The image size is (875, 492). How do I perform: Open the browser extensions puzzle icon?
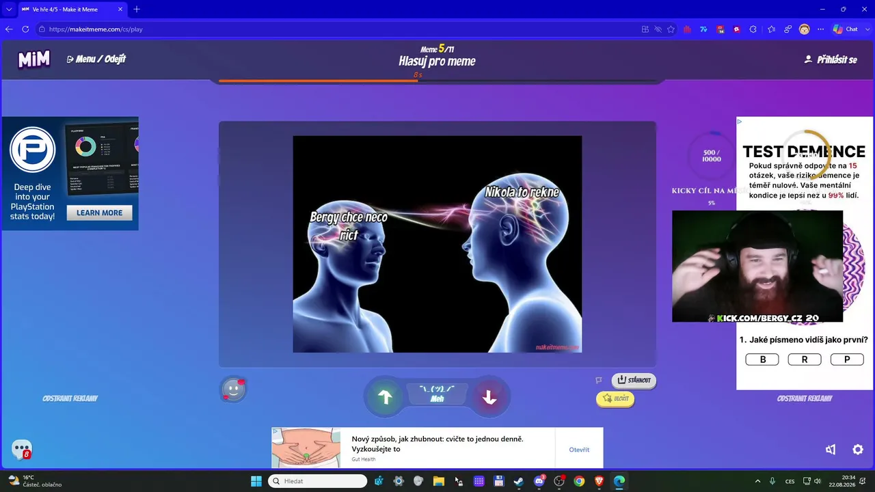pyautogui.click(x=753, y=29)
